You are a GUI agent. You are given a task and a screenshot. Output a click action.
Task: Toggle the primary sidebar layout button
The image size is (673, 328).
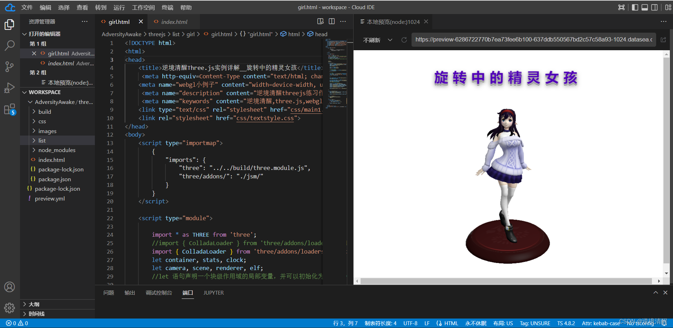[635, 7]
